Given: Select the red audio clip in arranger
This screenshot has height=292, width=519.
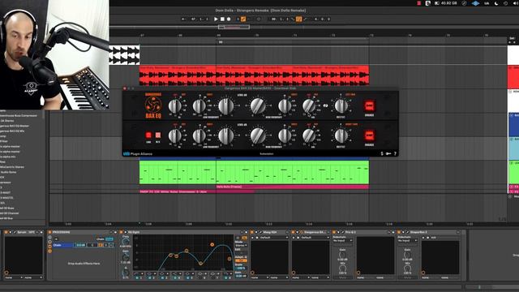Looking at the screenshot, I should [254, 75].
